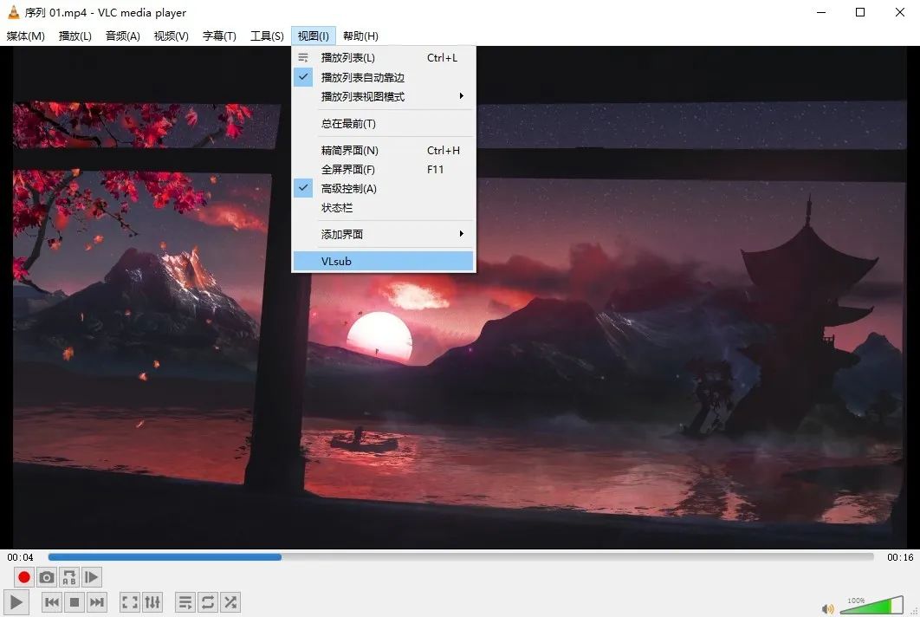Choose 全屏界面(F) fullscreen interface
Screen dimensions: 920x617
[x=383, y=169]
